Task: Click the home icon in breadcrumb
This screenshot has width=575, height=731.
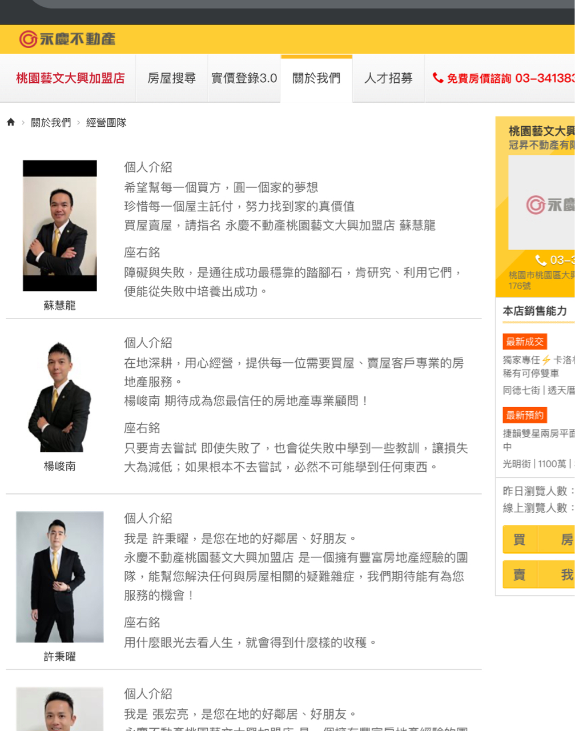Action: click(x=10, y=122)
